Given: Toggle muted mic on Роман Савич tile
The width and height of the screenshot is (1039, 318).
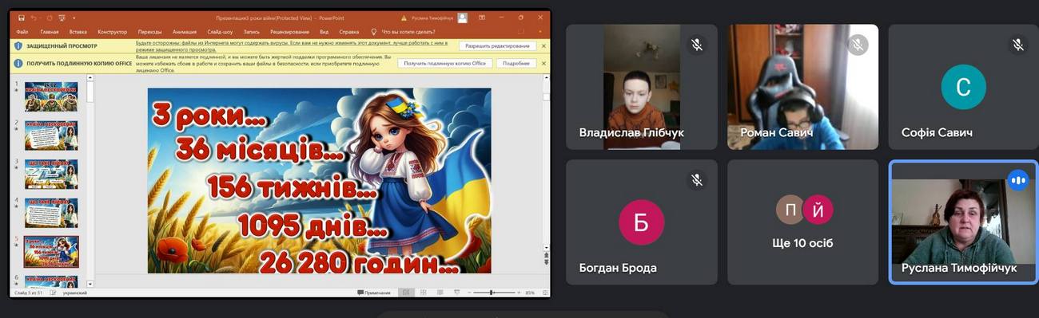Looking at the screenshot, I should [x=858, y=45].
